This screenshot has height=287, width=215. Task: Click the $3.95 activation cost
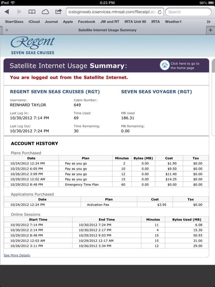click(162, 205)
